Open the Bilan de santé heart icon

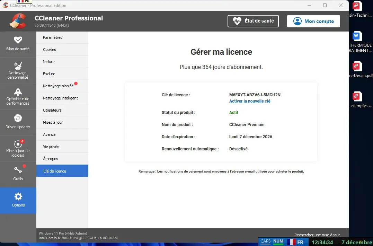click(18, 40)
